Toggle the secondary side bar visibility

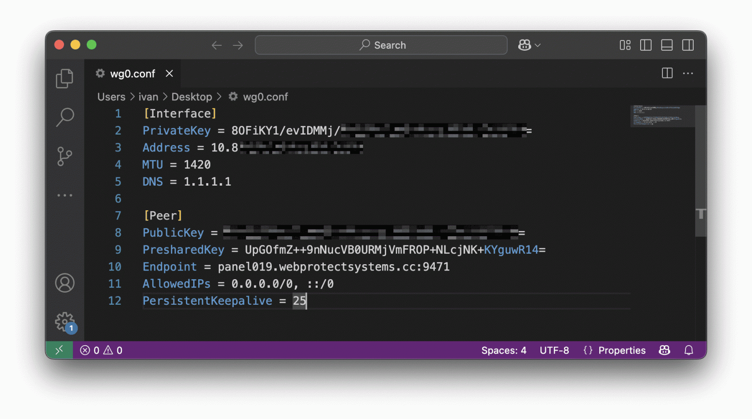pyautogui.click(x=688, y=45)
